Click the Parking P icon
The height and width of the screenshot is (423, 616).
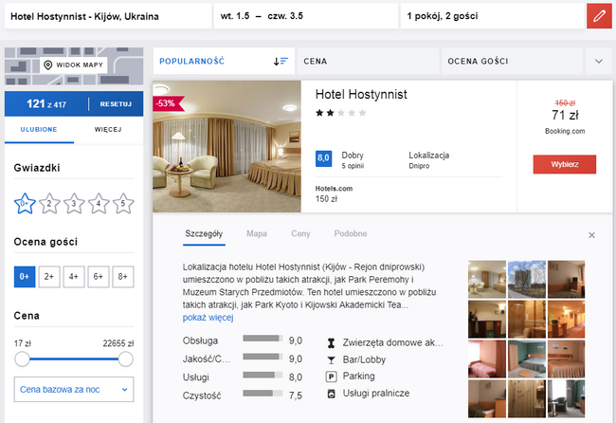[x=331, y=377]
